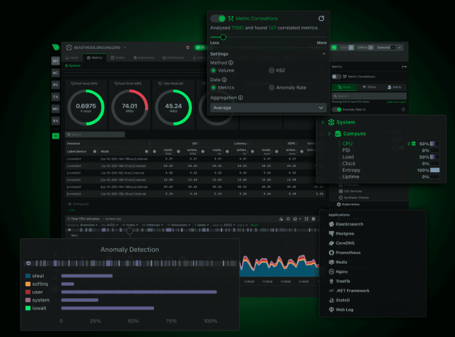
Task: Click the Elasticsearch application icon
Action: pos(331,224)
